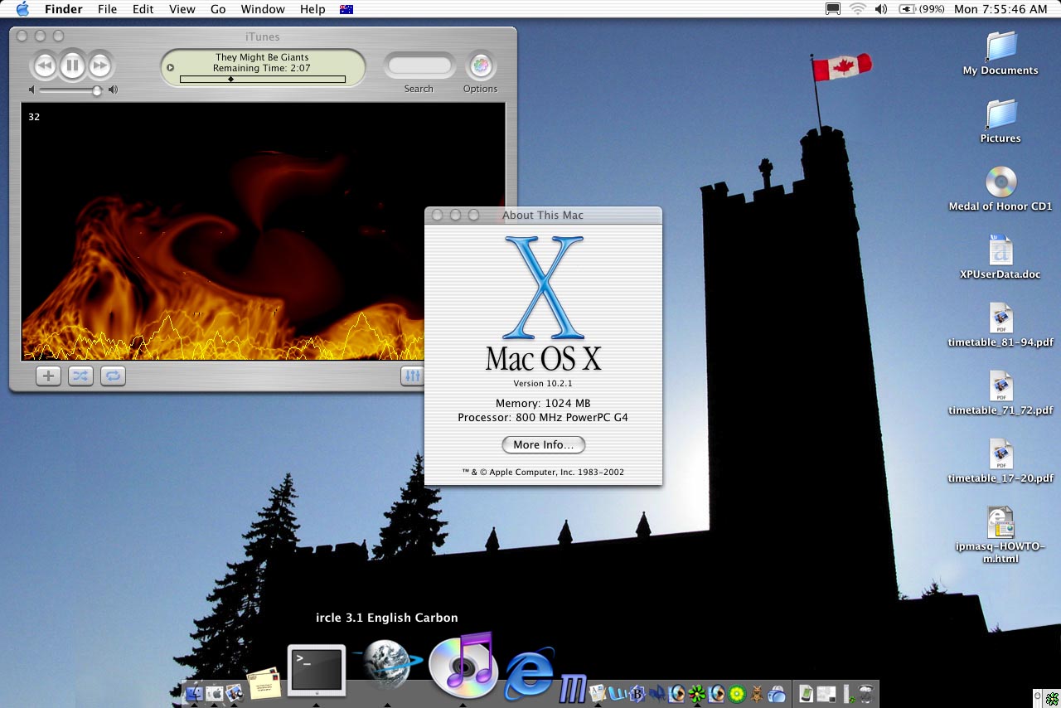Open the yellow-green sunflower Dock icon
Image resolution: width=1061 pixels, height=708 pixels.
736,693
